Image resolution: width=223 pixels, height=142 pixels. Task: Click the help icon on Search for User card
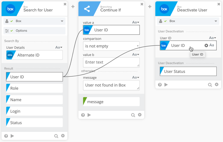pos(6,136)
